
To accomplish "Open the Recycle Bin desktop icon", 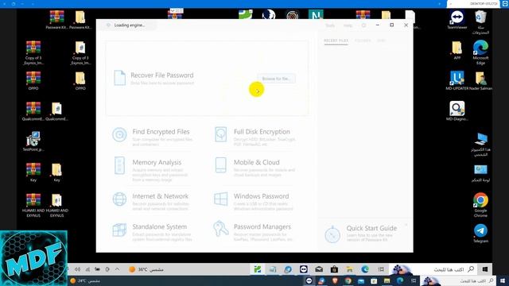I will pyautogui.click(x=480, y=22).
